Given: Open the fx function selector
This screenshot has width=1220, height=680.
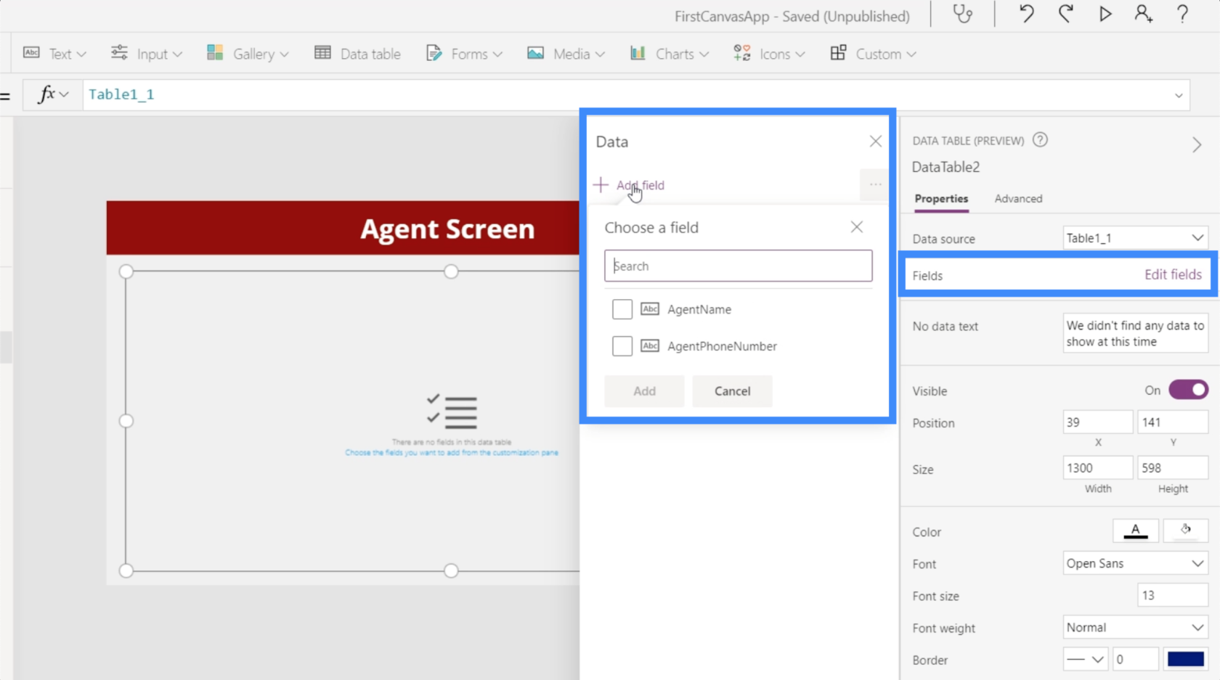Looking at the screenshot, I should click(53, 94).
